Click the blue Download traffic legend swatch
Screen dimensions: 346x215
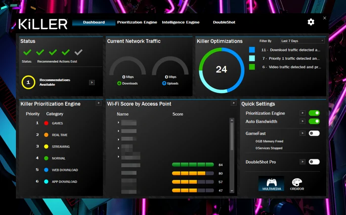[x=252, y=50]
